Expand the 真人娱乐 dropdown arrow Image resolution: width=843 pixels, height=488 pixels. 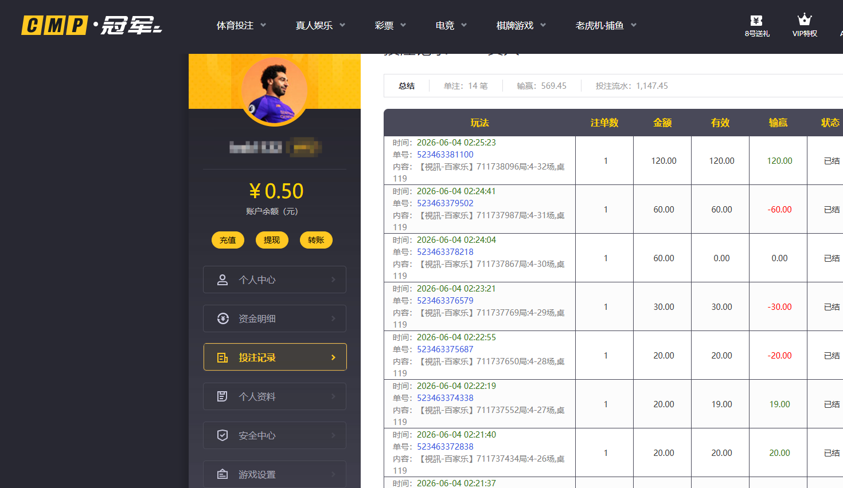pos(342,25)
